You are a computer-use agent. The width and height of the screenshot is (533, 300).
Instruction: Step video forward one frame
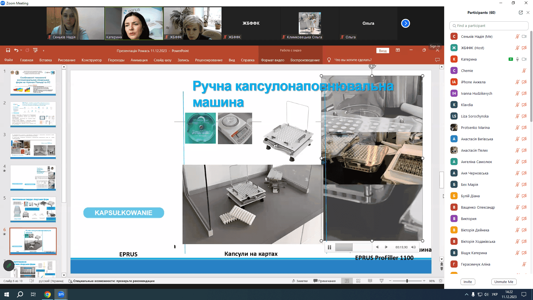pyautogui.click(x=386, y=247)
